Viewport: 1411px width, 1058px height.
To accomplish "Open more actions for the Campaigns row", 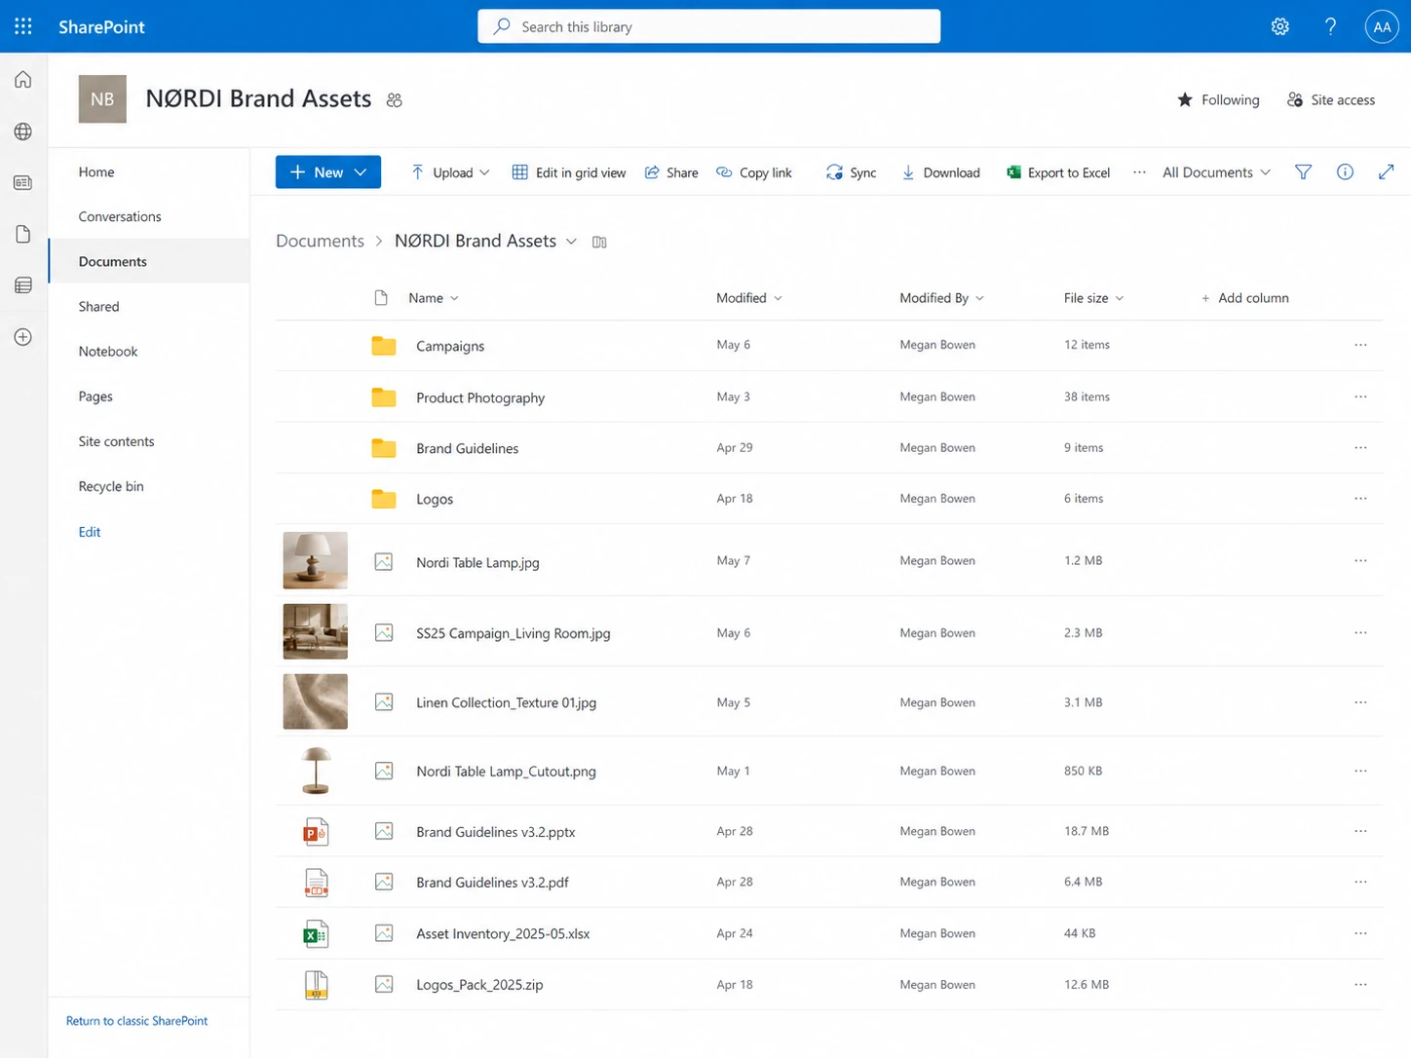I will pyautogui.click(x=1360, y=345).
